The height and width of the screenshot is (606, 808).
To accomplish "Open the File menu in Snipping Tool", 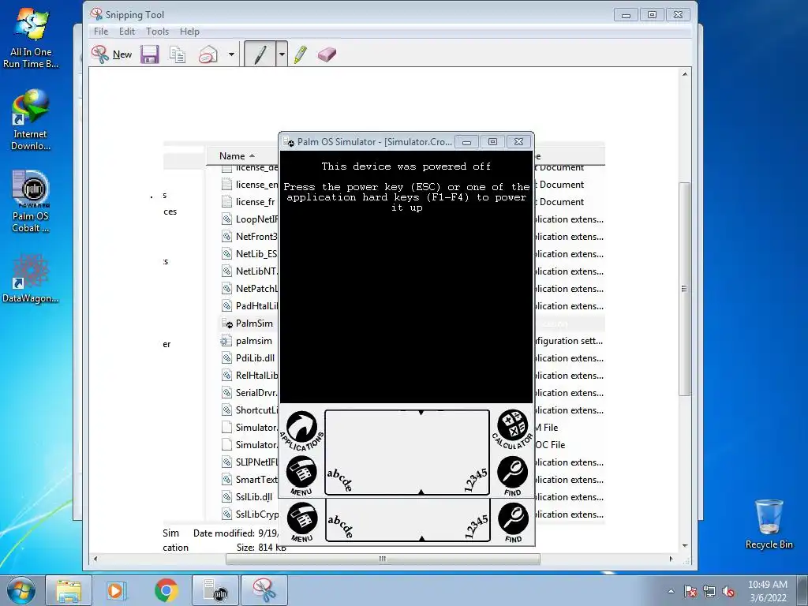I will coord(101,32).
